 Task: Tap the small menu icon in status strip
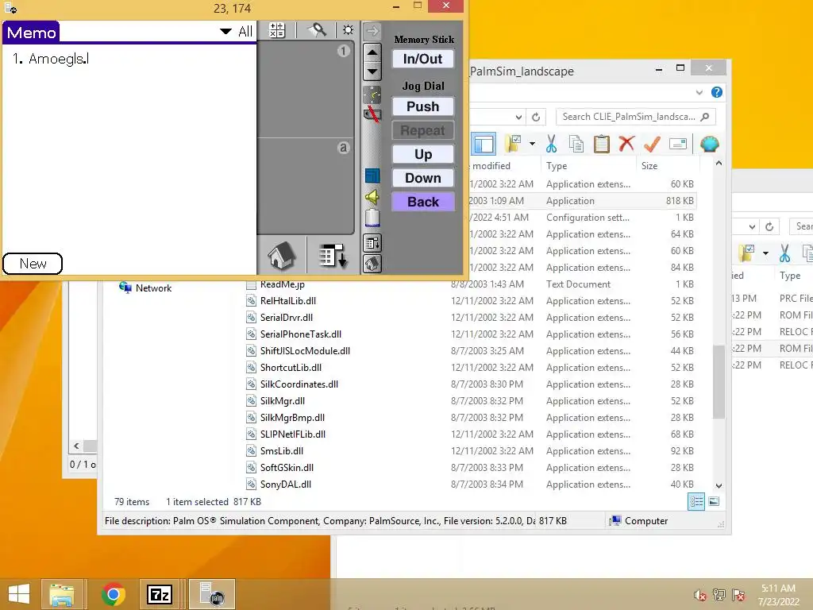click(x=372, y=243)
